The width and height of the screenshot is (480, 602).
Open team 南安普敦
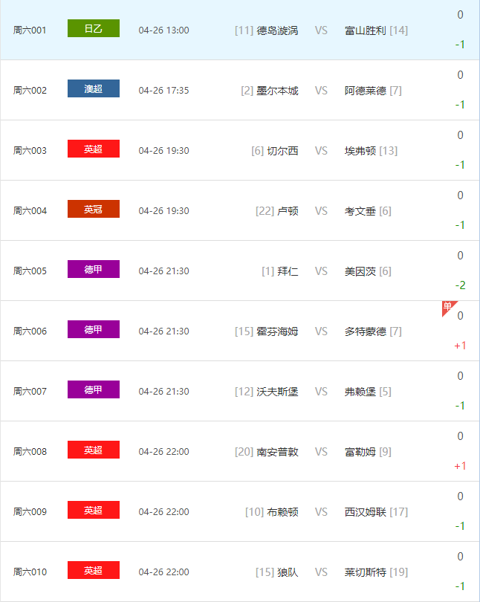point(277,452)
